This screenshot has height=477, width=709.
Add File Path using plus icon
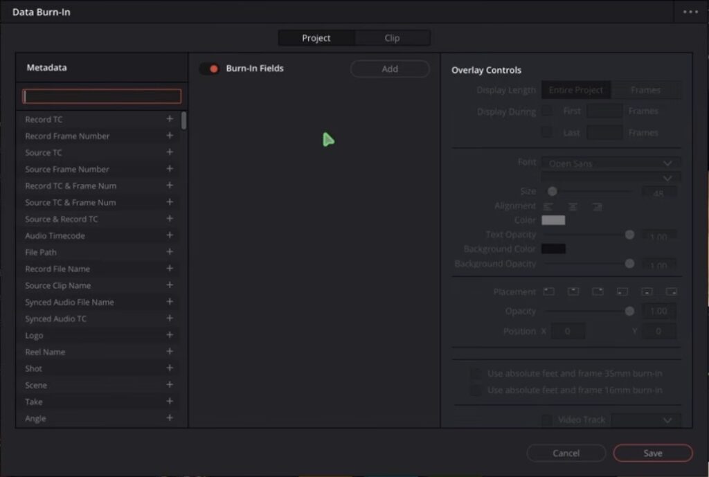[170, 252]
